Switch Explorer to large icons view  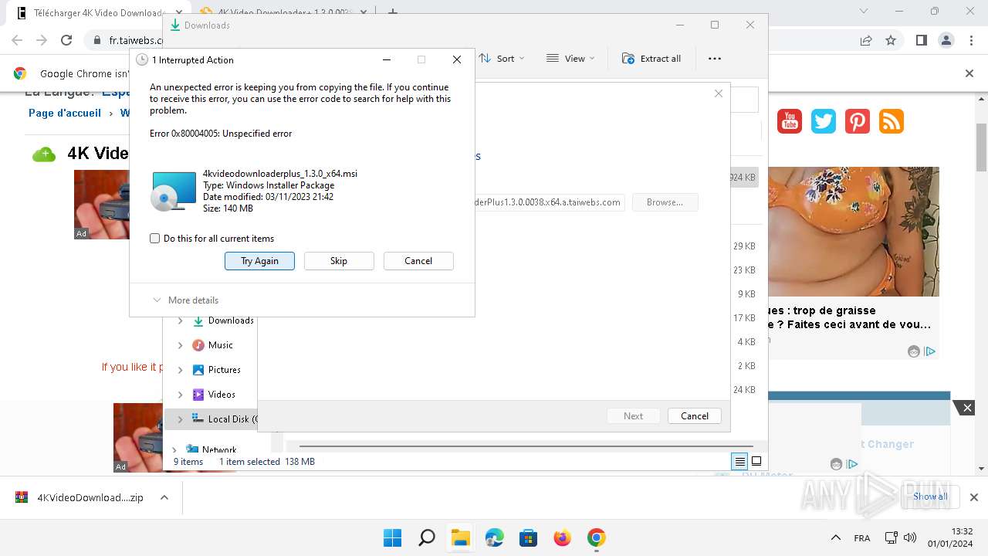pos(756,462)
